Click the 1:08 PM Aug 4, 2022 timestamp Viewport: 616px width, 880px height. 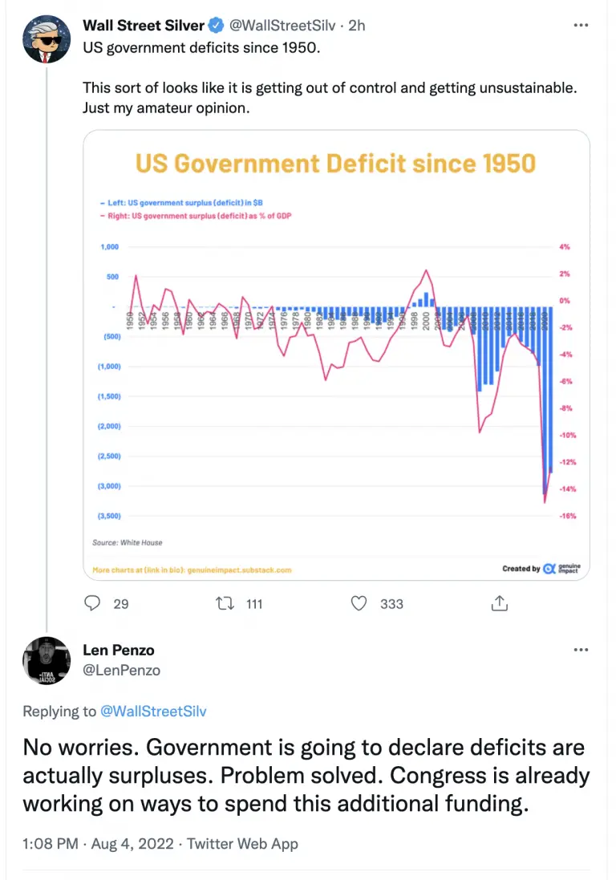coord(98,844)
